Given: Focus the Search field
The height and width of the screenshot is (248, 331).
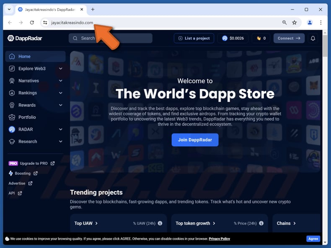Looking at the screenshot, I should [111, 38].
